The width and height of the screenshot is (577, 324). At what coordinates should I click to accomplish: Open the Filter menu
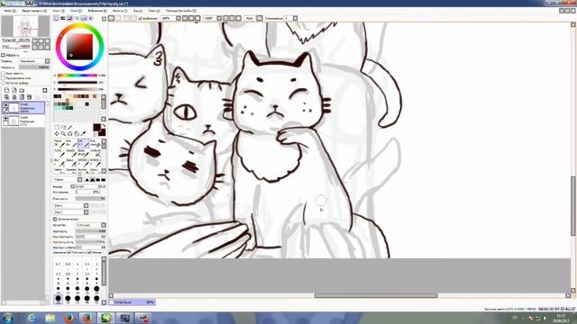click(x=120, y=11)
